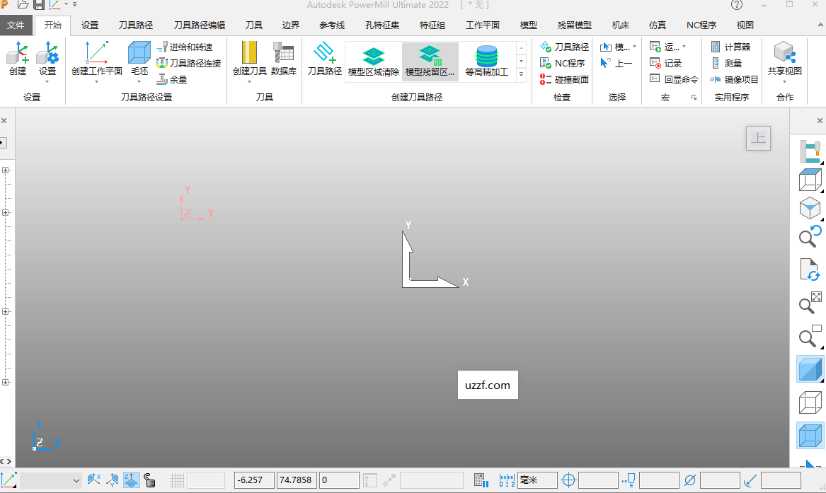Expand the Create Workplane (创建工作平面) dropdown arrow
The width and height of the screenshot is (826, 493).
point(96,81)
